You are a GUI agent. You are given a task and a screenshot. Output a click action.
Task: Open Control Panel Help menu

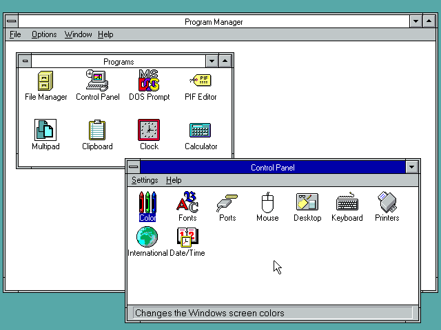click(174, 180)
